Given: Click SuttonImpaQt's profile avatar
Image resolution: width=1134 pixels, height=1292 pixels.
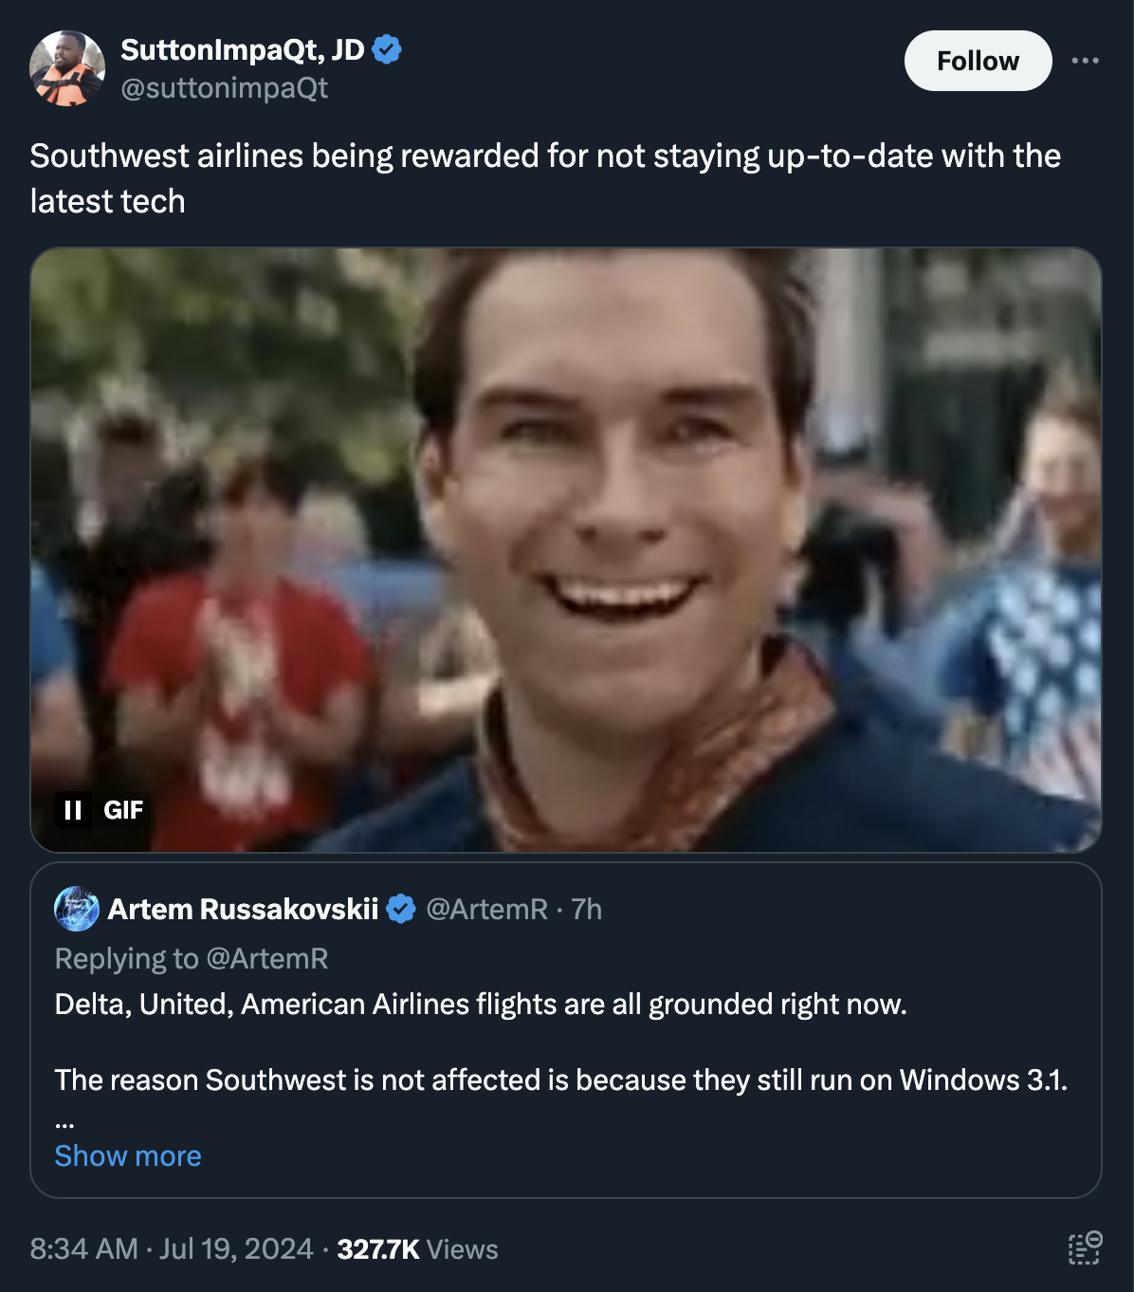Looking at the screenshot, I should [x=66, y=68].
